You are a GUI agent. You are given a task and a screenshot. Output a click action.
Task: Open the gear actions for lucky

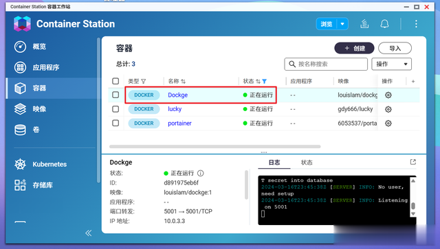coord(388,109)
